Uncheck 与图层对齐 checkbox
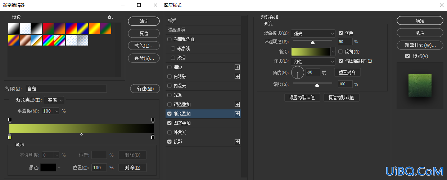 (340, 61)
